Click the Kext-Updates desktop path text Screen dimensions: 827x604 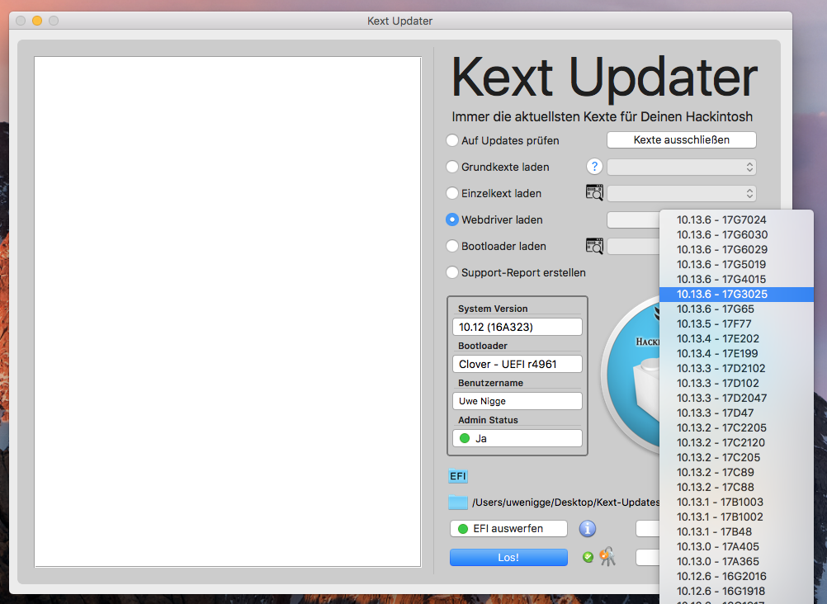[565, 503]
